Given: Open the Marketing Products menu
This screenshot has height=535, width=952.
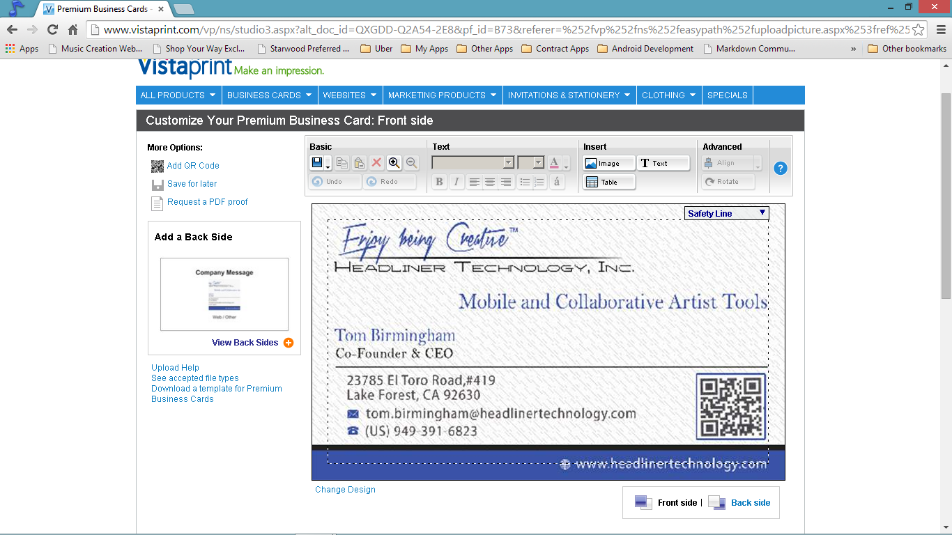Looking at the screenshot, I should click(442, 95).
